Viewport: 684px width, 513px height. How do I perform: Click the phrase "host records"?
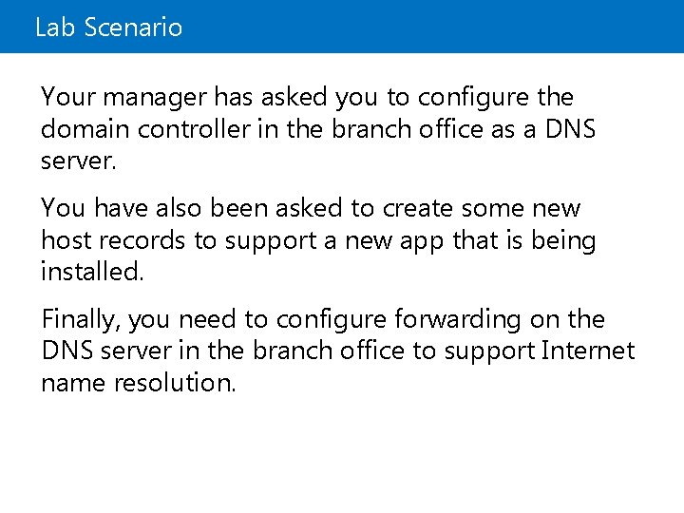[114, 240]
